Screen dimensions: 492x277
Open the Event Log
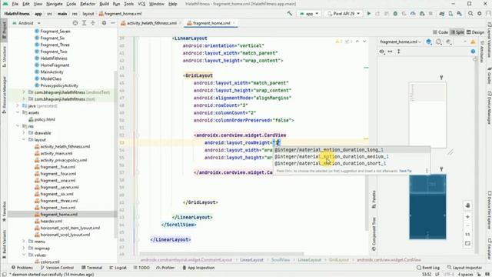(428, 268)
